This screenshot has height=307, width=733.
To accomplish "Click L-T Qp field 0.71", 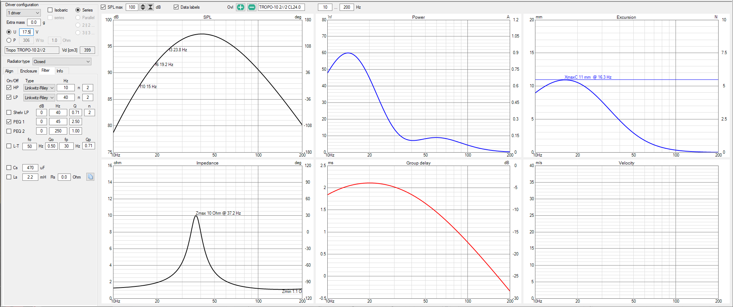I will (x=89, y=146).
